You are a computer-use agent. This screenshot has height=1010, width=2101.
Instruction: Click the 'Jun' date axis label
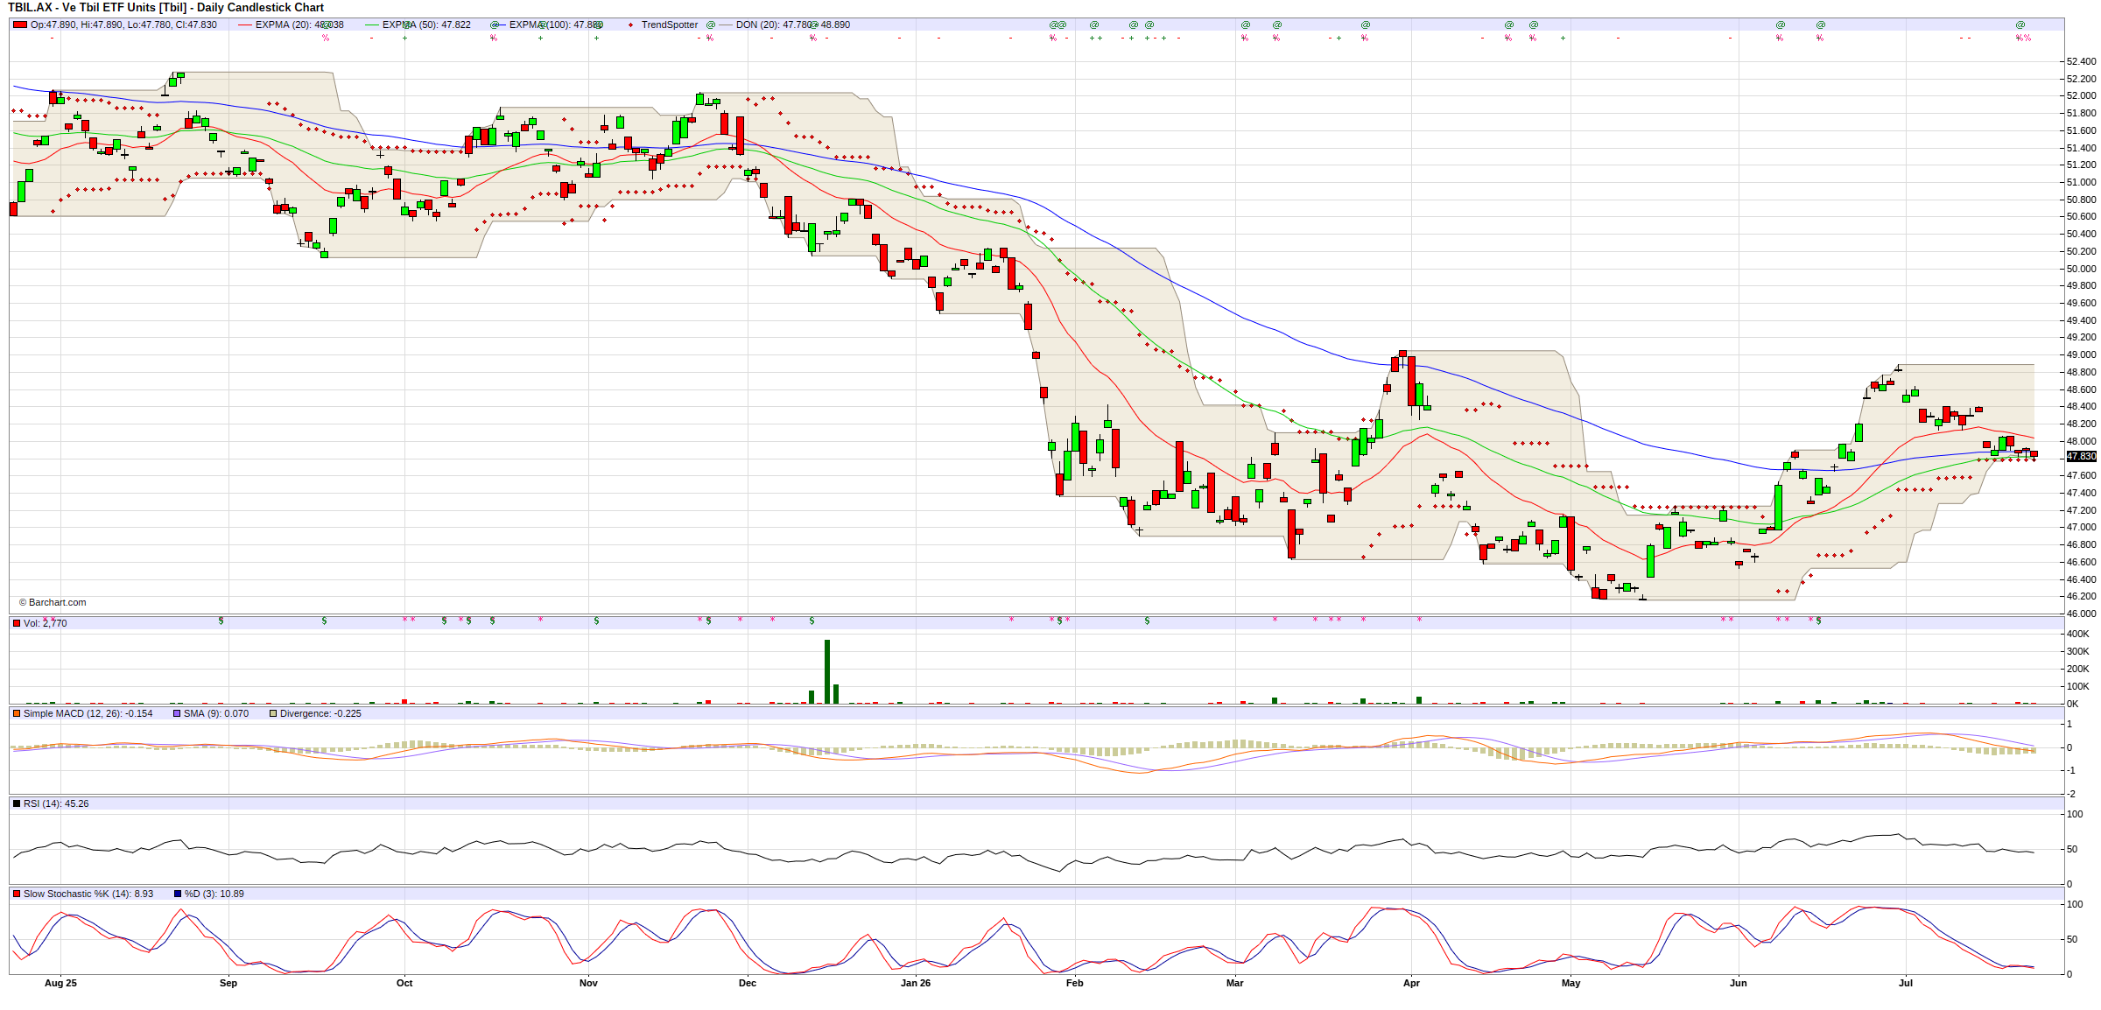click(1739, 983)
